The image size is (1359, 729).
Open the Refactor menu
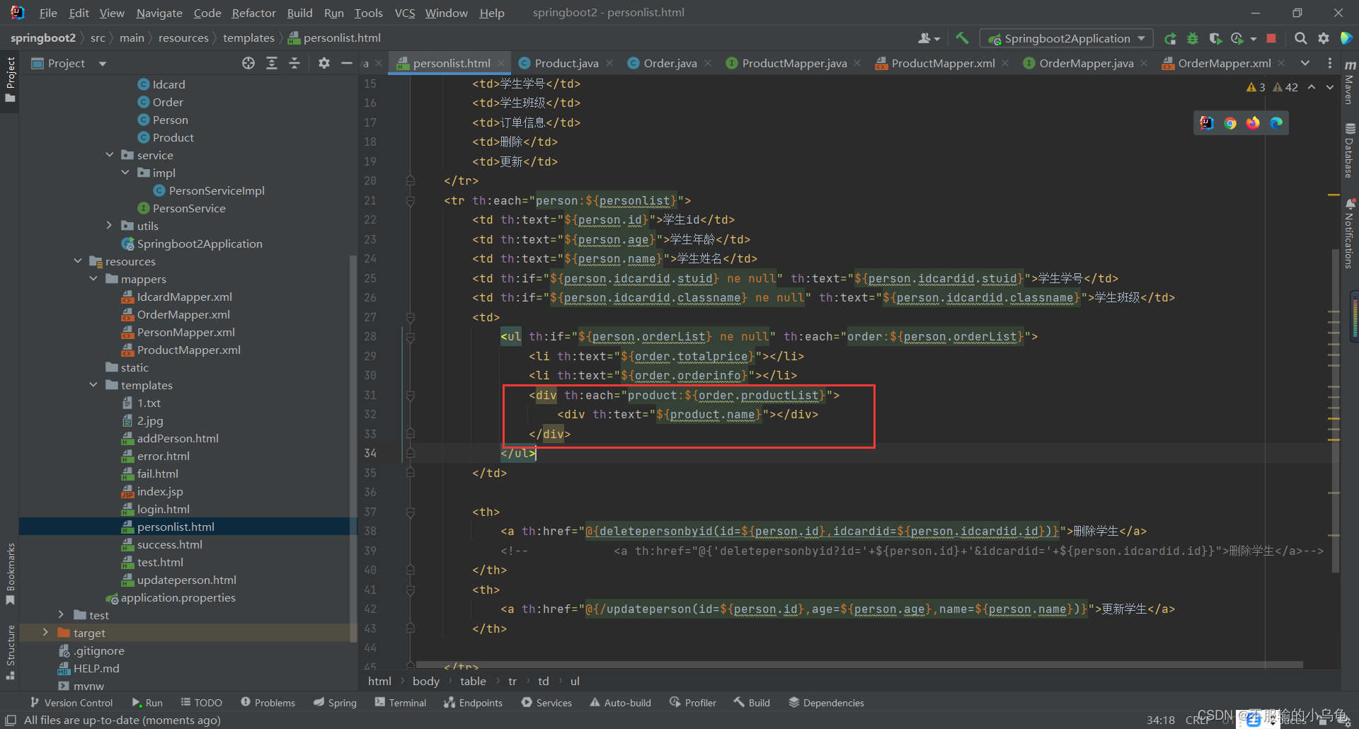253,13
